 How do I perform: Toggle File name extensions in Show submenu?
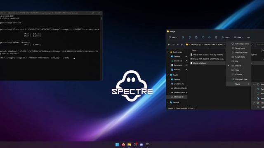point(257,103)
